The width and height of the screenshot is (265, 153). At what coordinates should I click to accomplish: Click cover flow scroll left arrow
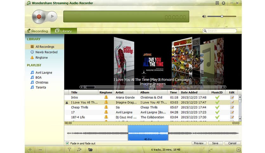click(x=82, y=87)
